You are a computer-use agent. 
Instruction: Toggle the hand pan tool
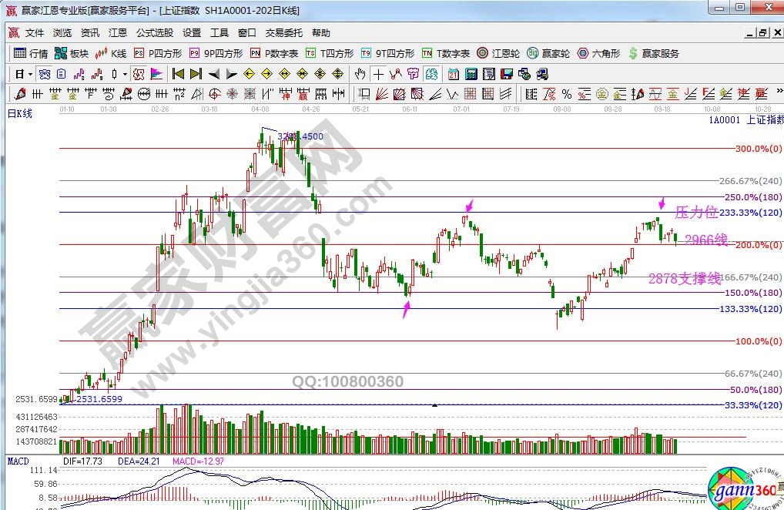pyautogui.click(x=360, y=75)
